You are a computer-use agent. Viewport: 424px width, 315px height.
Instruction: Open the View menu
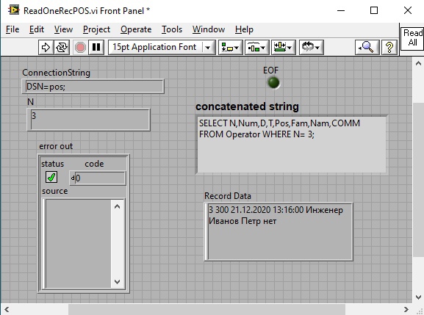pos(63,29)
